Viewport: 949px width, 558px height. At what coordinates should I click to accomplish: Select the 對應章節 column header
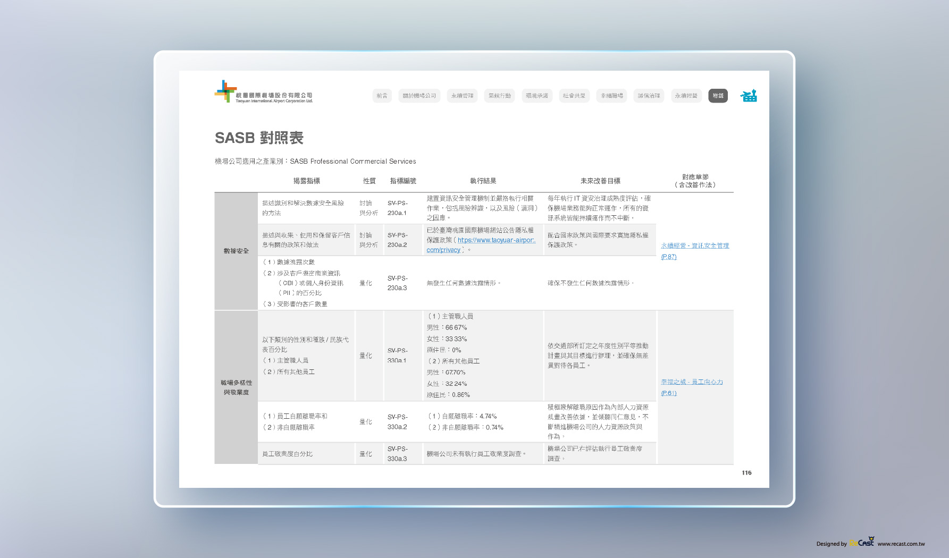pyautogui.click(x=695, y=181)
